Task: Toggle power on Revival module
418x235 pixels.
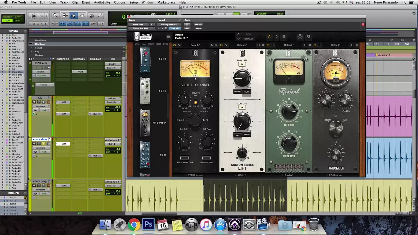Action: [268, 45]
